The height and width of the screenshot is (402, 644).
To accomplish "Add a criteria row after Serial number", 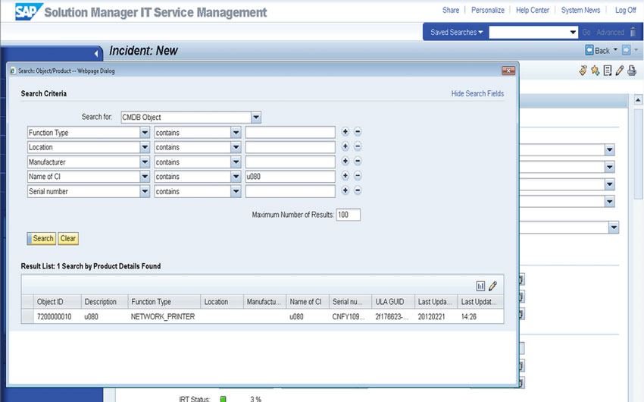I will [345, 190].
